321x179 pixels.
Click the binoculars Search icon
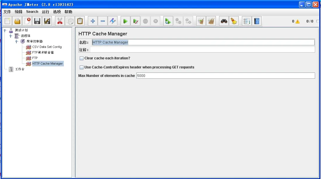point(224,21)
